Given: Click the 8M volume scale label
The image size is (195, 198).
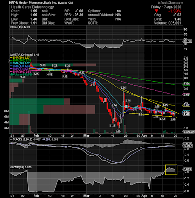Looking at the screenshot, I should pos(6,111).
